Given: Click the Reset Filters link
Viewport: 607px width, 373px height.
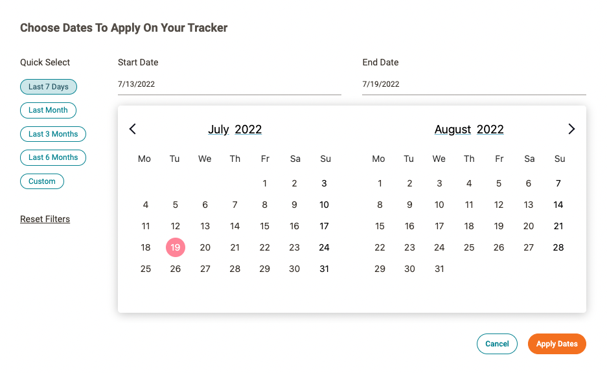Looking at the screenshot, I should pos(45,219).
